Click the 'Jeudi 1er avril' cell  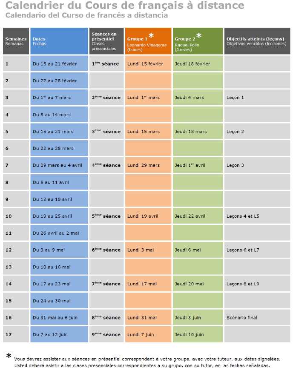(198, 165)
